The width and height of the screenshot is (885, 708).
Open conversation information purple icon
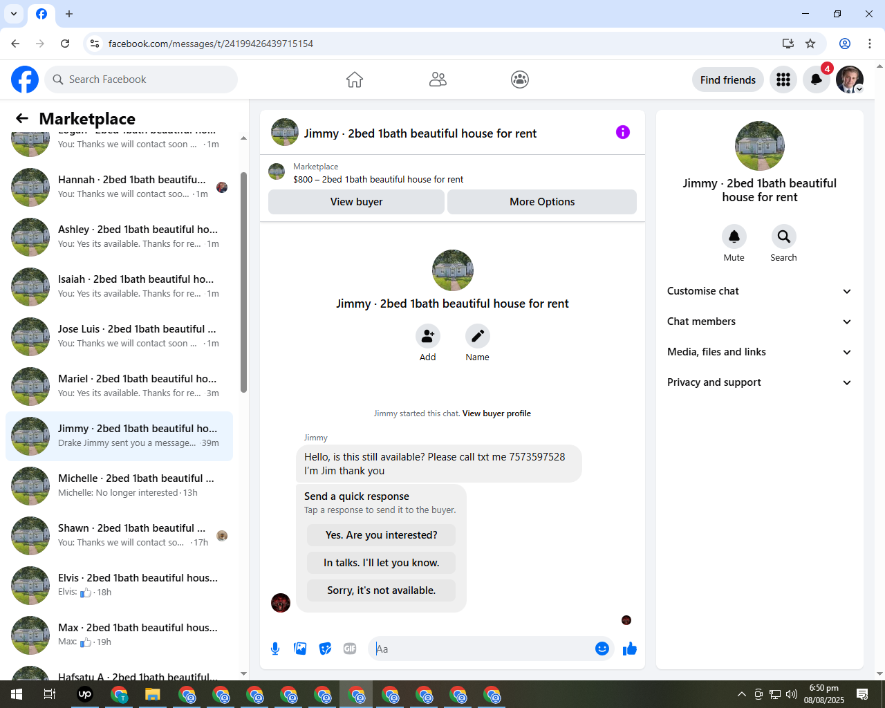click(623, 132)
